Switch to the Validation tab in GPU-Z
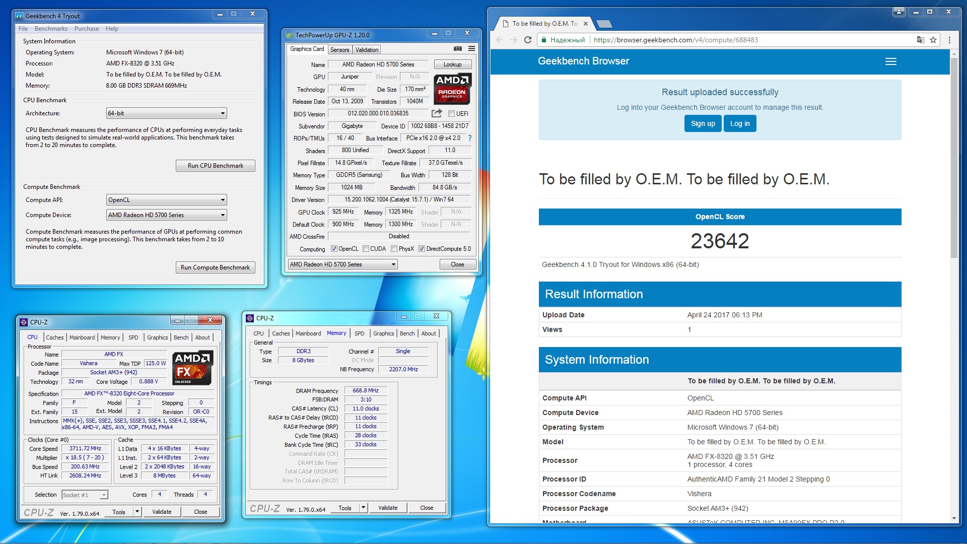This screenshot has height=544, width=967. coord(367,50)
